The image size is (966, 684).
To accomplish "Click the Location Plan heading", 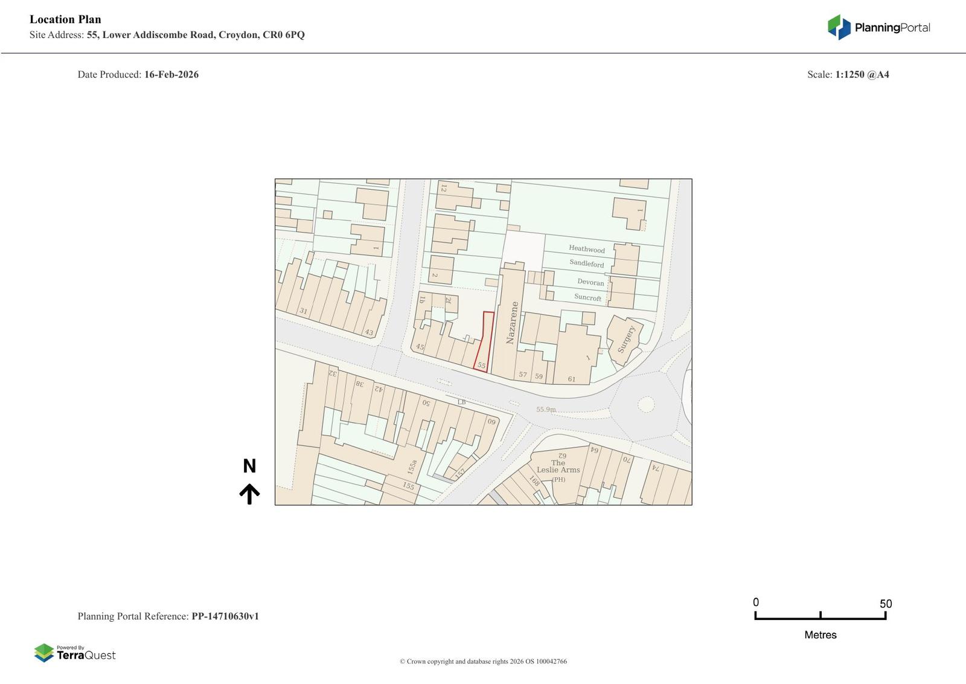I will coord(65,19).
